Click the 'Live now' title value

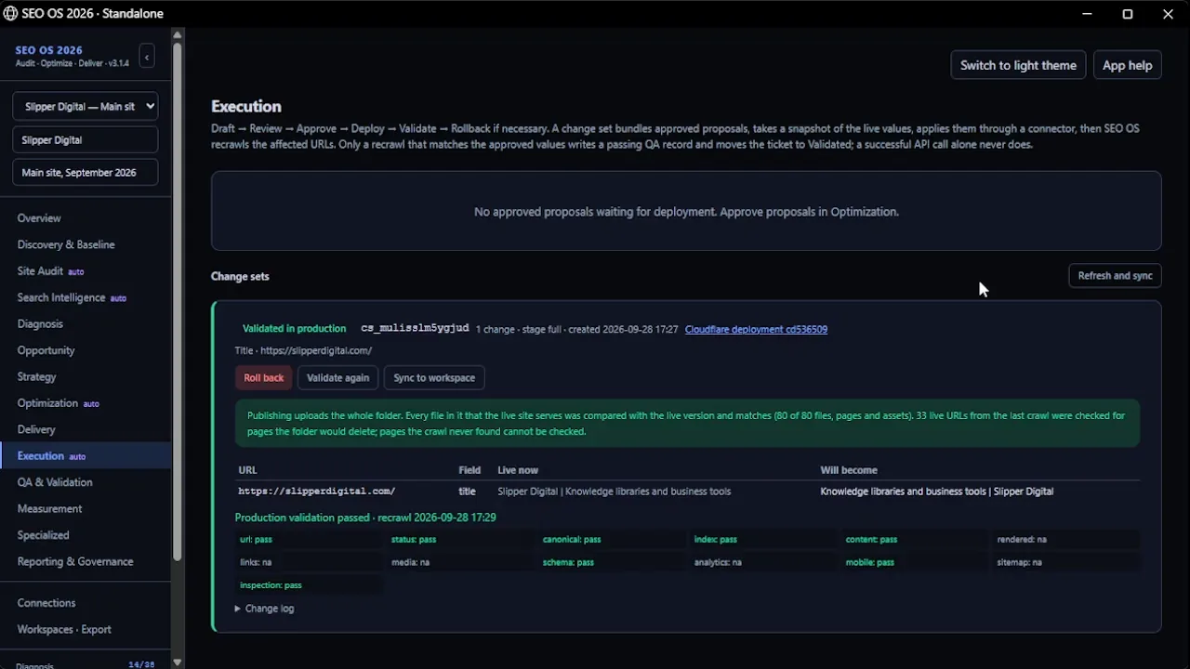pos(615,492)
